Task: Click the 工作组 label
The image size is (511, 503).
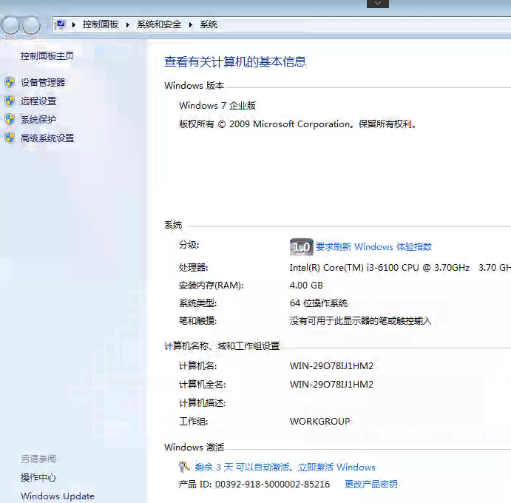Action: coord(193,422)
